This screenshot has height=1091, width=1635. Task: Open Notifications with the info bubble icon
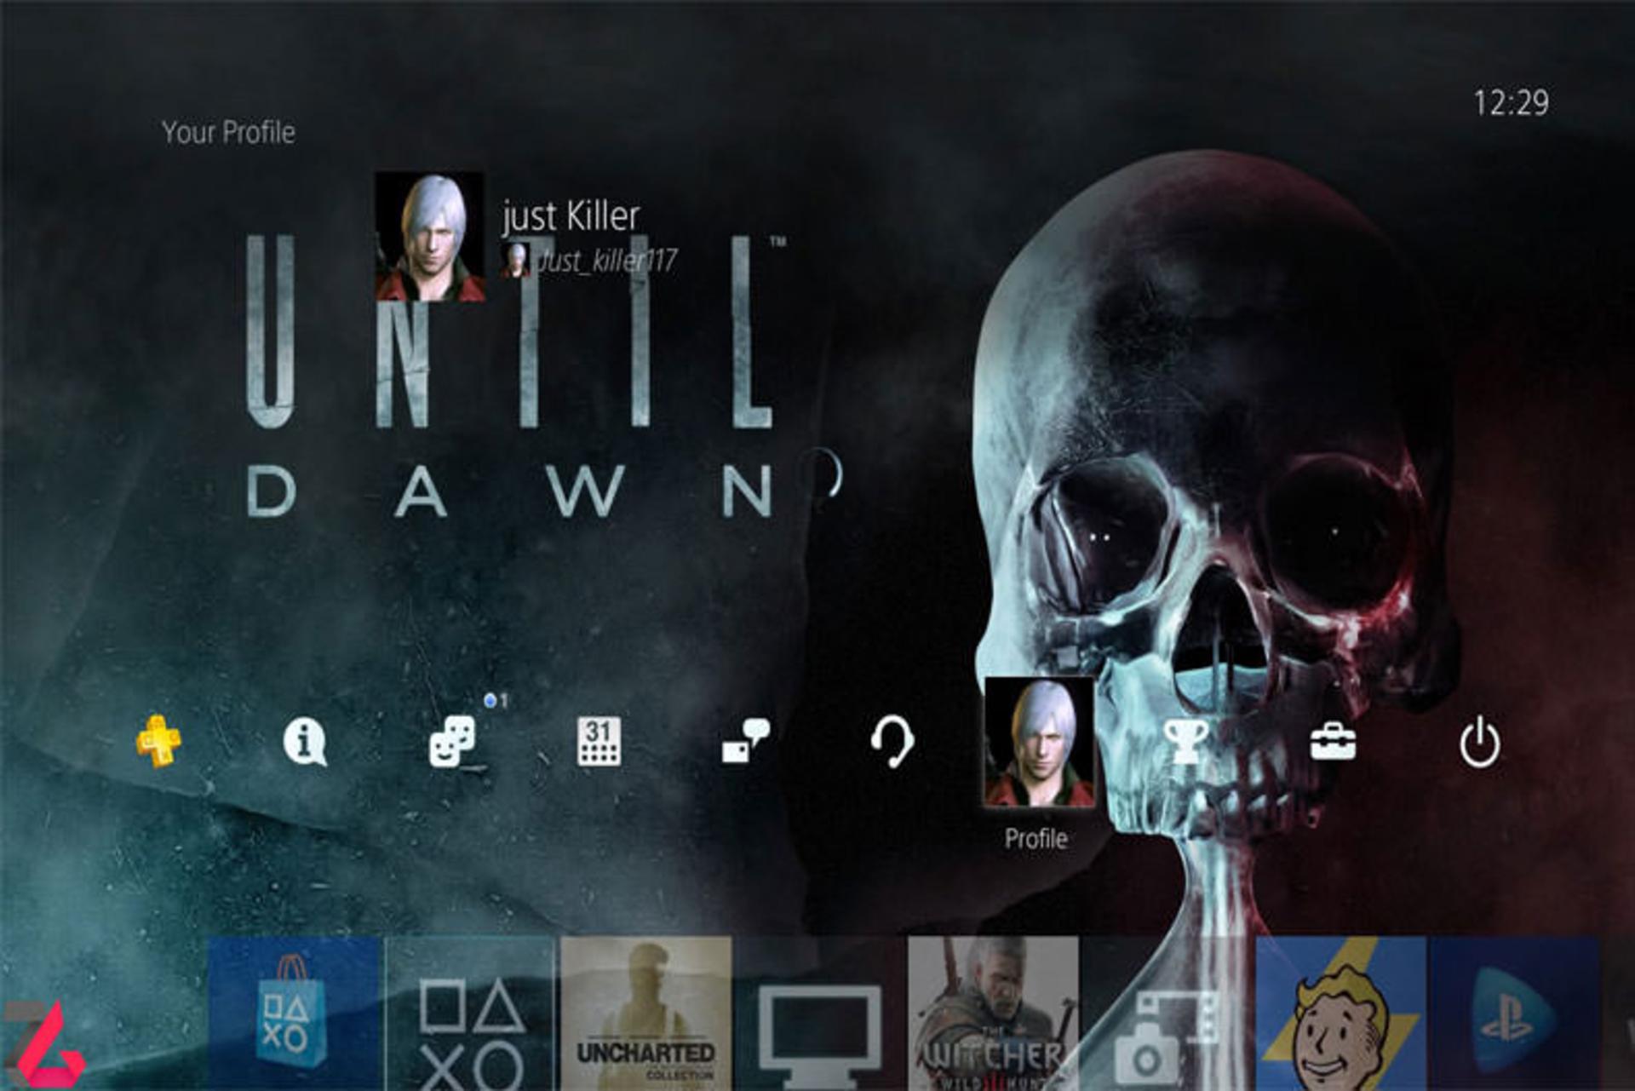[304, 742]
